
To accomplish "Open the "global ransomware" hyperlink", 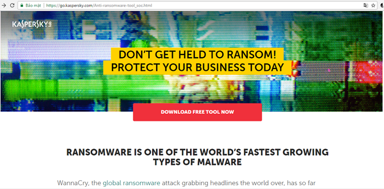I will coord(131,183).
